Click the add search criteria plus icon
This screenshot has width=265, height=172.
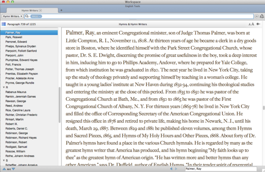click(257, 16)
